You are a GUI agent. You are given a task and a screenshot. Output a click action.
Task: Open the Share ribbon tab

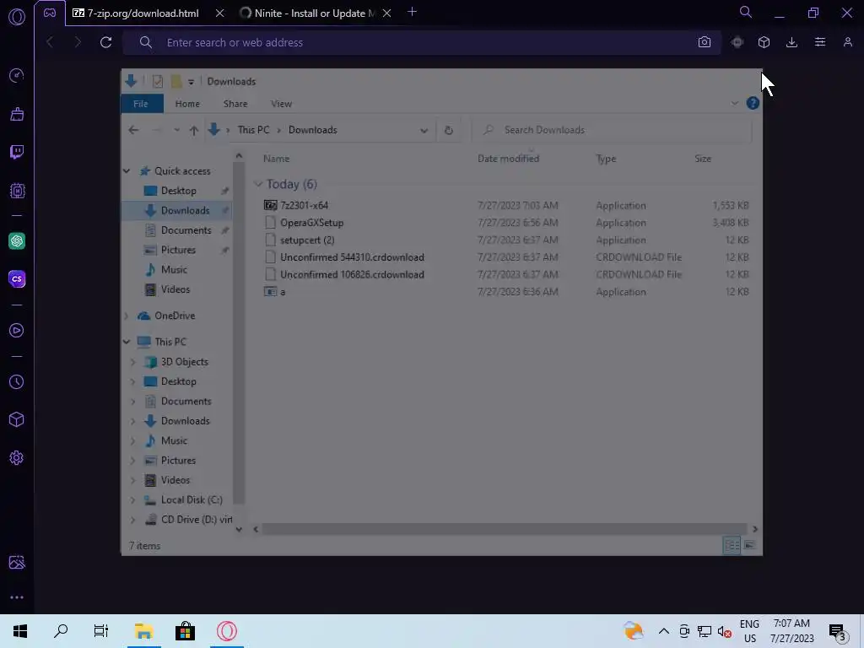pyautogui.click(x=235, y=104)
